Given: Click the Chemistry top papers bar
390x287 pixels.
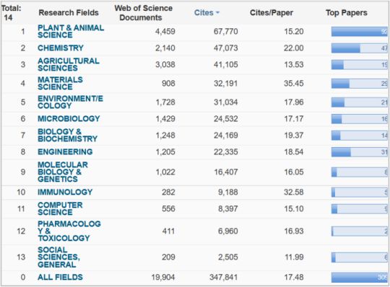Looking at the screenshot, I should tap(360, 48).
